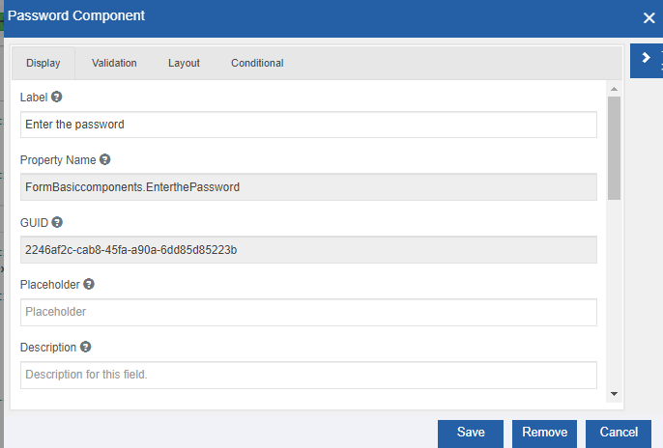Viewport: 663px width, 448px height.
Task: Cancel editing the component
Action: pos(619,434)
